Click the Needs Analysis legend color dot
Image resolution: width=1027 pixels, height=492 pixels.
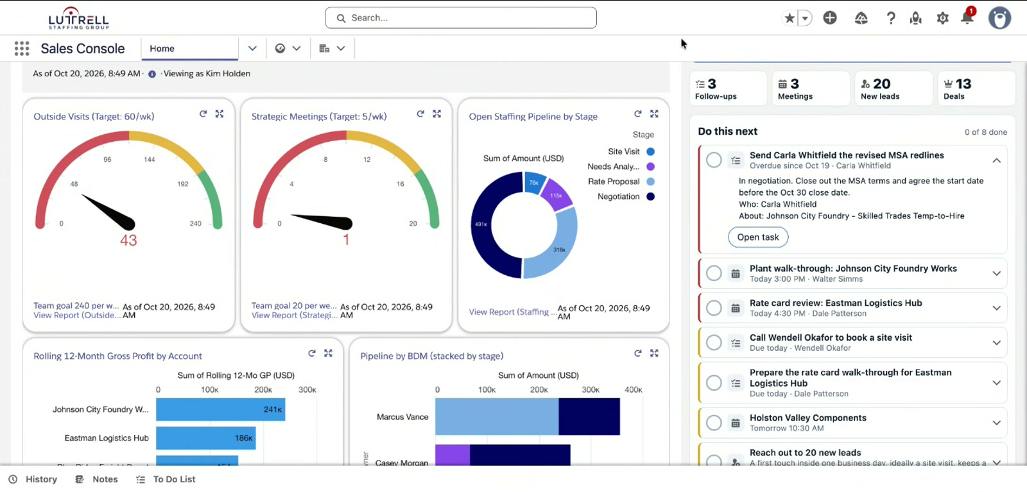point(650,167)
